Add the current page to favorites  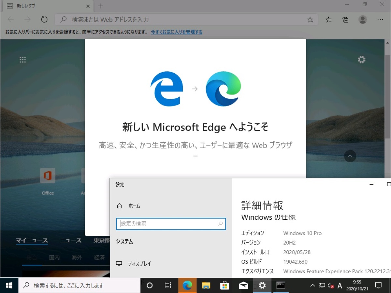(x=310, y=20)
